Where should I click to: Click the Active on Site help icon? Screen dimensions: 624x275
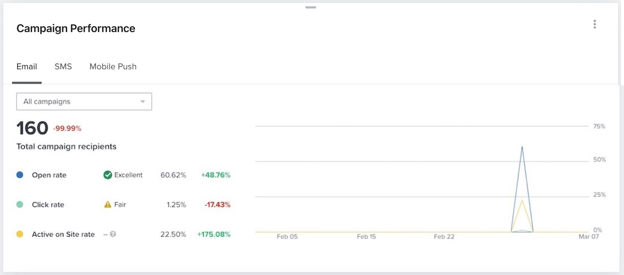(113, 234)
